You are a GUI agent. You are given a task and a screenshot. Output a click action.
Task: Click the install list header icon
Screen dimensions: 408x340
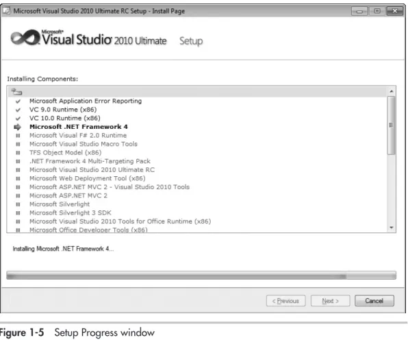pos(16,91)
